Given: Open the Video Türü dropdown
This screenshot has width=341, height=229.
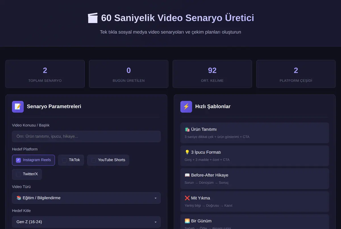Looking at the screenshot, I should (x=86, y=198).
